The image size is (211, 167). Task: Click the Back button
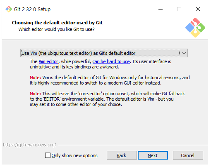[x=122, y=155]
